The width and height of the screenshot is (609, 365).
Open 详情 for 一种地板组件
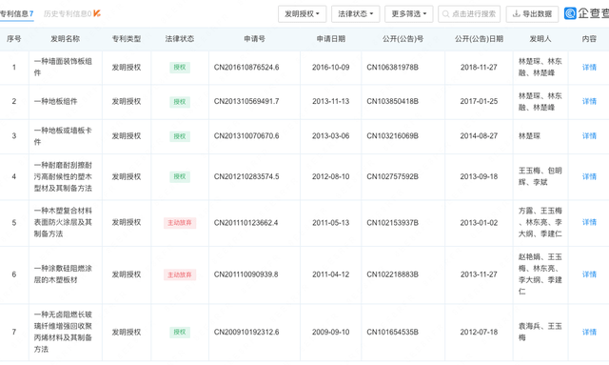point(589,102)
